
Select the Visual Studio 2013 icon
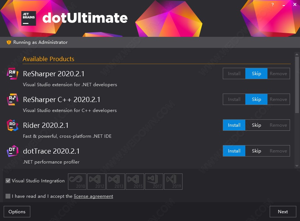pyautogui.click(x=116, y=182)
